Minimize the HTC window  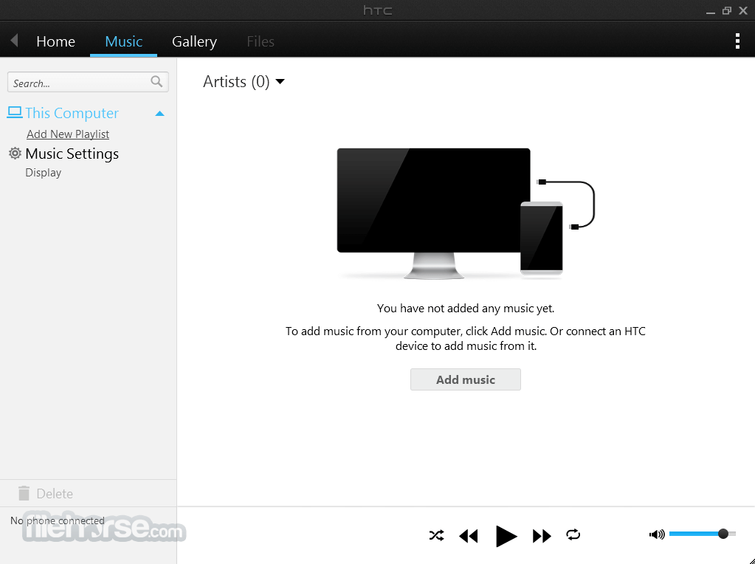pyautogui.click(x=710, y=12)
